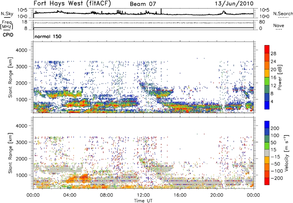Click the noise spike near 14:00 in sky panel
The height and width of the screenshot is (203, 293).
click(x=161, y=11)
